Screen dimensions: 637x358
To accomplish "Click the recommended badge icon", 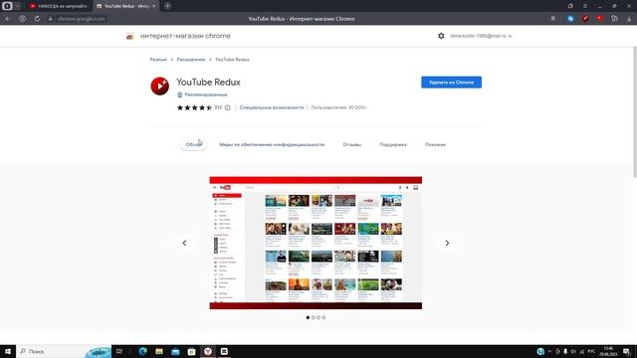I will [x=179, y=94].
